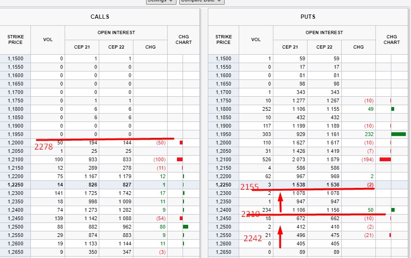Click CHG CHART header in PUTS table
This screenshot has width=411, height=258.
pyautogui.click(x=392, y=40)
